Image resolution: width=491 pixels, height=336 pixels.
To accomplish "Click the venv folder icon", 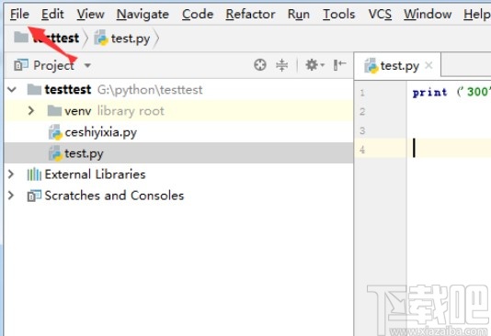I will (54, 111).
